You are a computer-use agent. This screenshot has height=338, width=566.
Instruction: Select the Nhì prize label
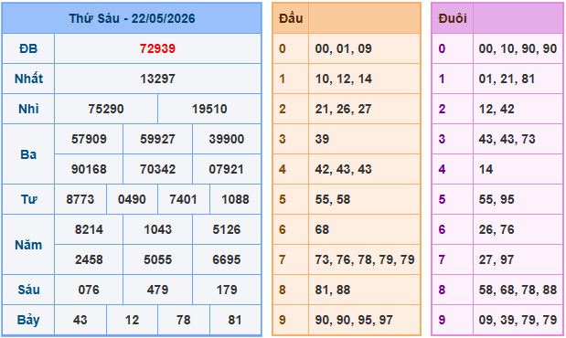point(28,109)
